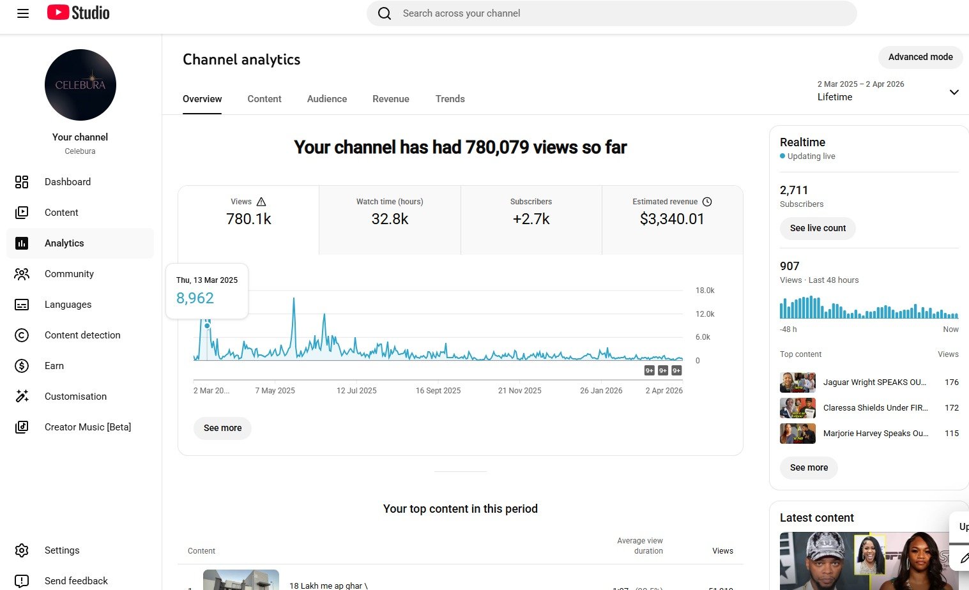
Task: Click the 13 Mar 2025 chart data point
Action: (x=207, y=326)
